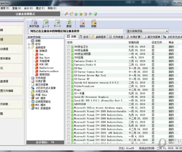Open 新文件菜单 tree node
182x152 pixels.
[x=42, y=85]
